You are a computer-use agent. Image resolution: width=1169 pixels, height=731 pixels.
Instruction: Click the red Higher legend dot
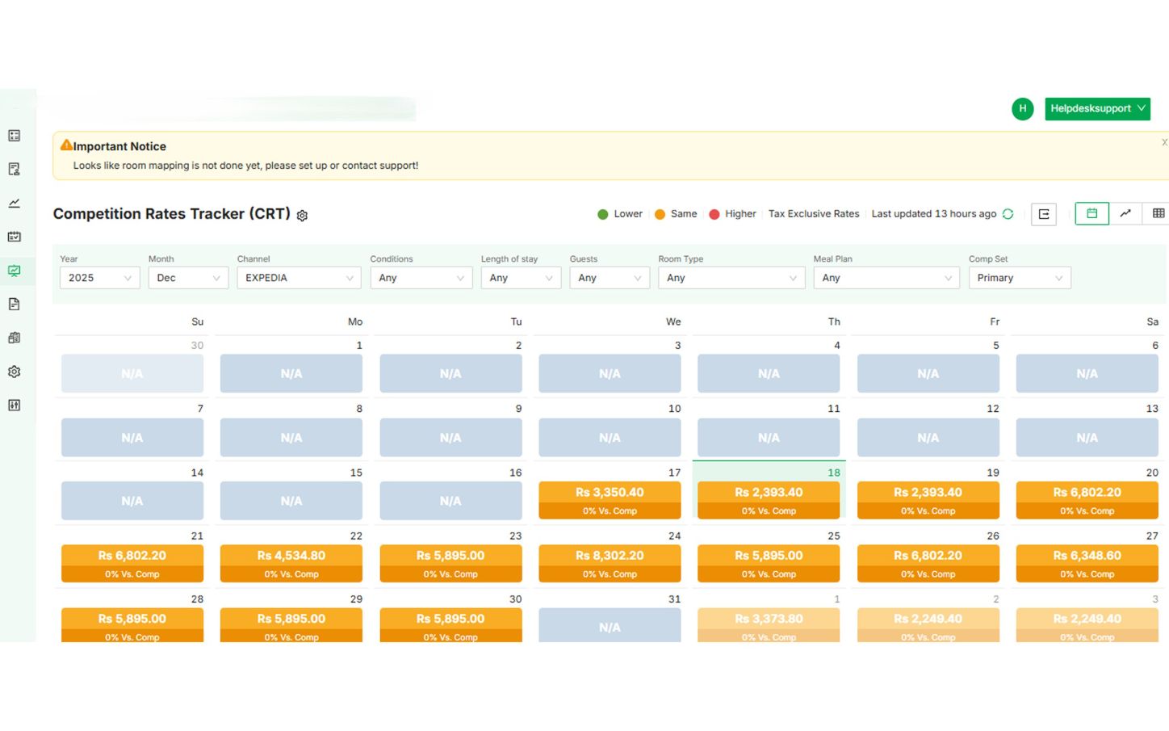(714, 214)
